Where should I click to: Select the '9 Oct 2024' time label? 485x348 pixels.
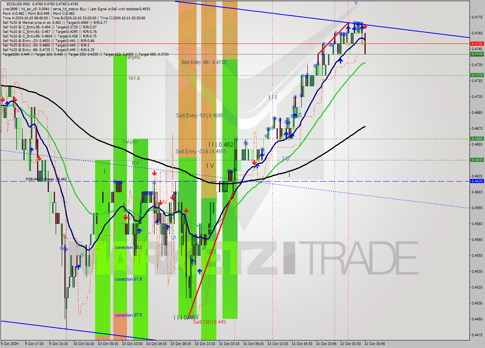click(9, 344)
